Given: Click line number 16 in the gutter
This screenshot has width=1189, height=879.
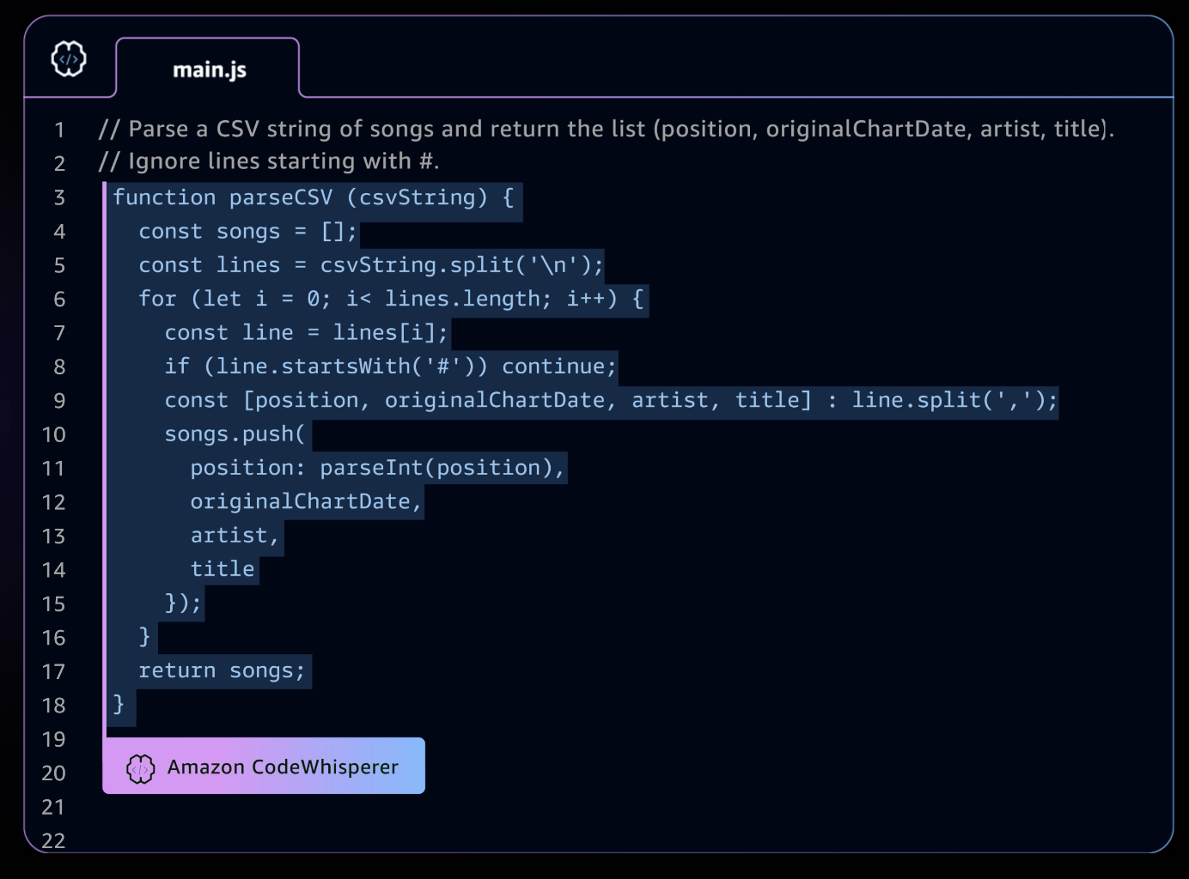Looking at the screenshot, I should (x=53, y=638).
